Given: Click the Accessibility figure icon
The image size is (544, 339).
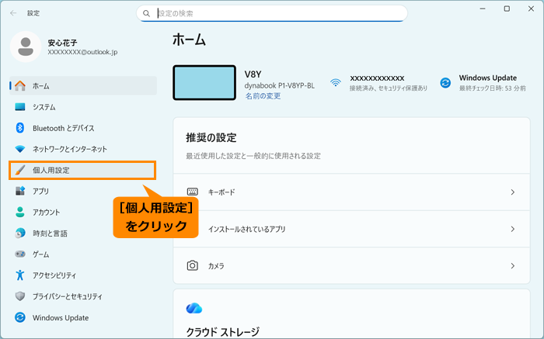Looking at the screenshot, I should [20, 275].
